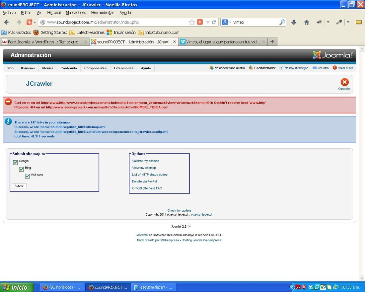Click the yellow icon at toolbar far right

[x=359, y=22]
